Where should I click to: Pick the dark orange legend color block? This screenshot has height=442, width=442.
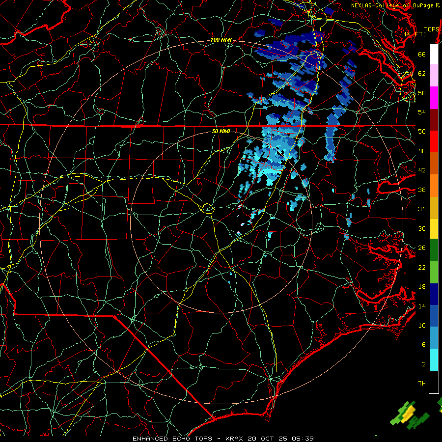click(434, 163)
